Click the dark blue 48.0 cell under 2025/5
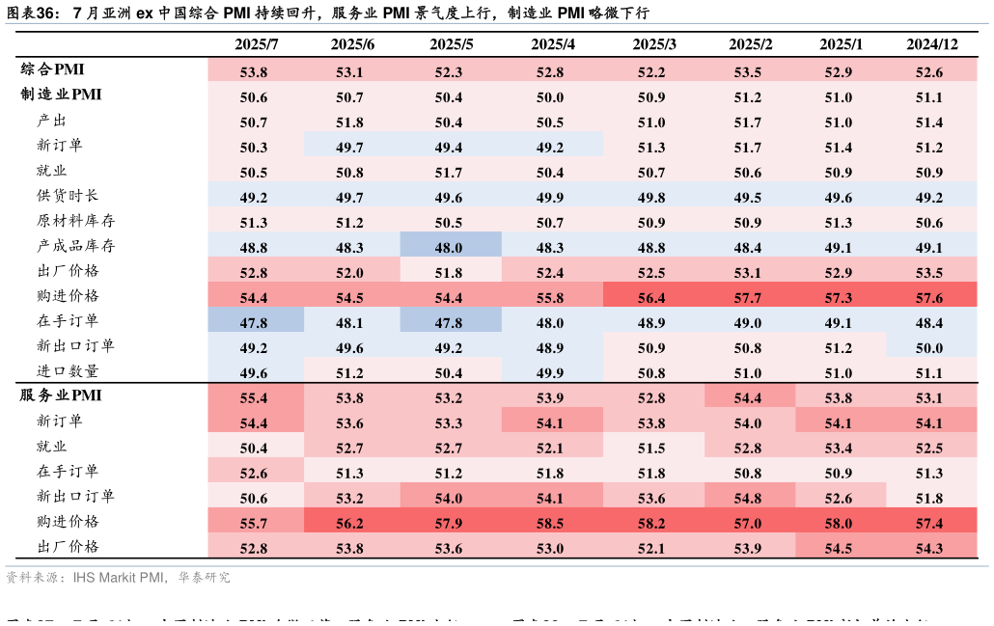The width and height of the screenshot is (994, 626). click(x=449, y=247)
